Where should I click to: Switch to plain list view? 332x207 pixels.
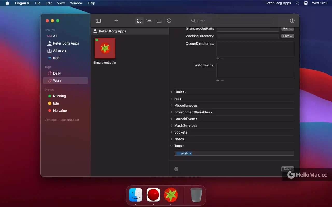(x=159, y=21)
